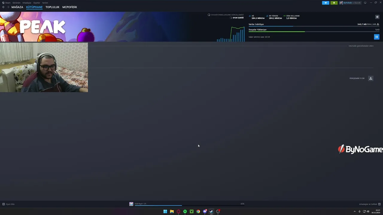Open download settings gear icon
The width and height of the screenshot is (383, 215).
click(377, 17)
